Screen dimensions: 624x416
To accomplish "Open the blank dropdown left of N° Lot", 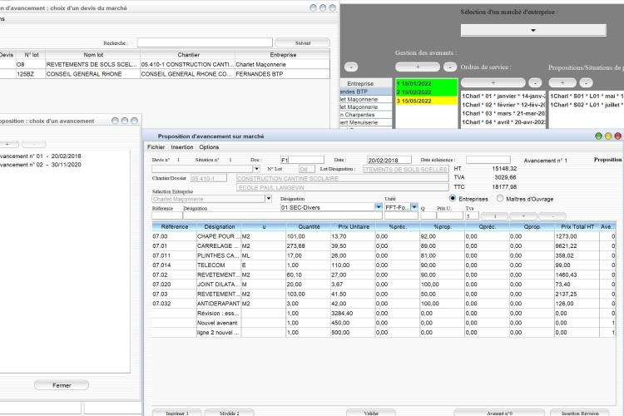I will point(257,169).
